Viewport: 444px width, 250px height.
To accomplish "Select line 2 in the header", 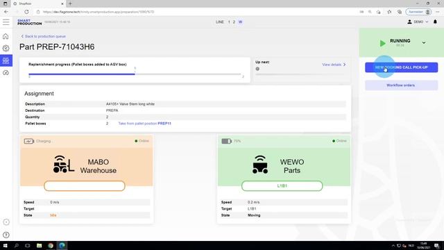I will [x=234, y=22].
